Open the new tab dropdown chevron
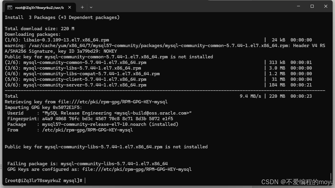Image resolution: width=335 pixels, height=188 pixels. (x=91, y=7)
